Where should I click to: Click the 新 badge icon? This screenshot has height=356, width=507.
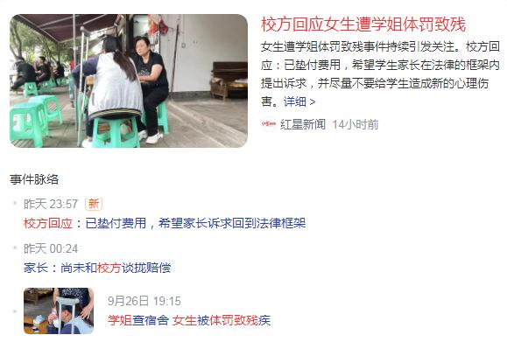coord(94,204)
